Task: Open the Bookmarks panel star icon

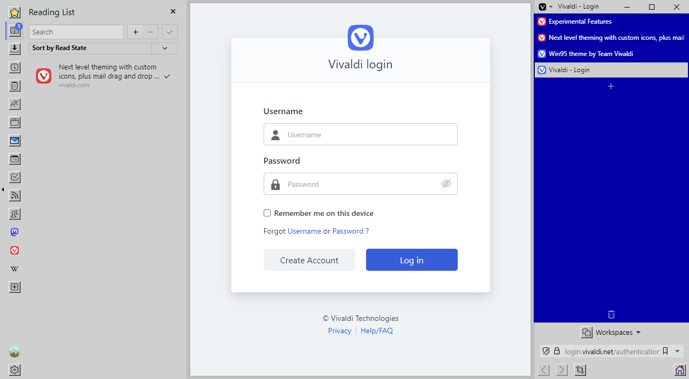Action: (15, 12)
